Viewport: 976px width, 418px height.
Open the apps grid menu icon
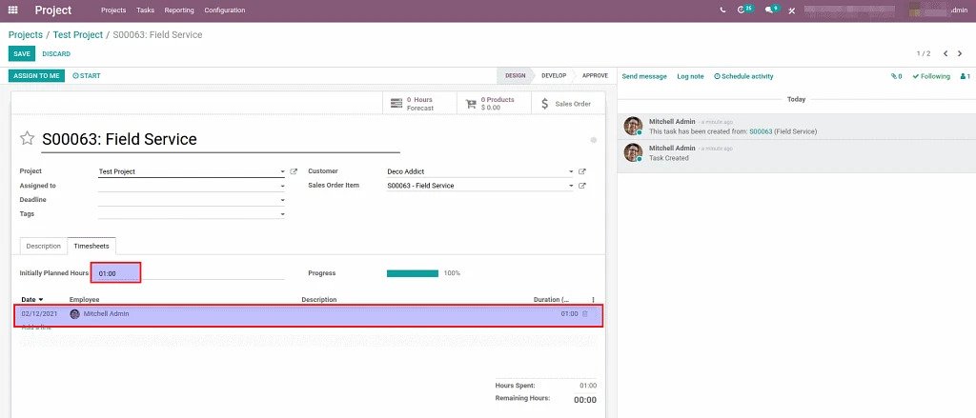pos(12,10)
